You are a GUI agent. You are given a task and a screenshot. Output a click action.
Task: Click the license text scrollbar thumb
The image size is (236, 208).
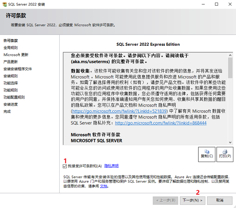point(230,68)
